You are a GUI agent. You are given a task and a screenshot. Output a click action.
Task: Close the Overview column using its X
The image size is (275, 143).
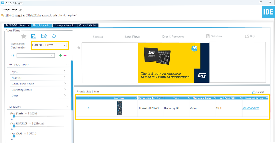(136, 98)
